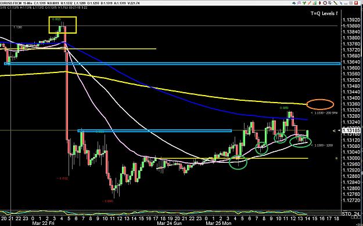Click the Mar 24 Sun date label
This screenshot has width=363, height=226.
coord(169,223)
